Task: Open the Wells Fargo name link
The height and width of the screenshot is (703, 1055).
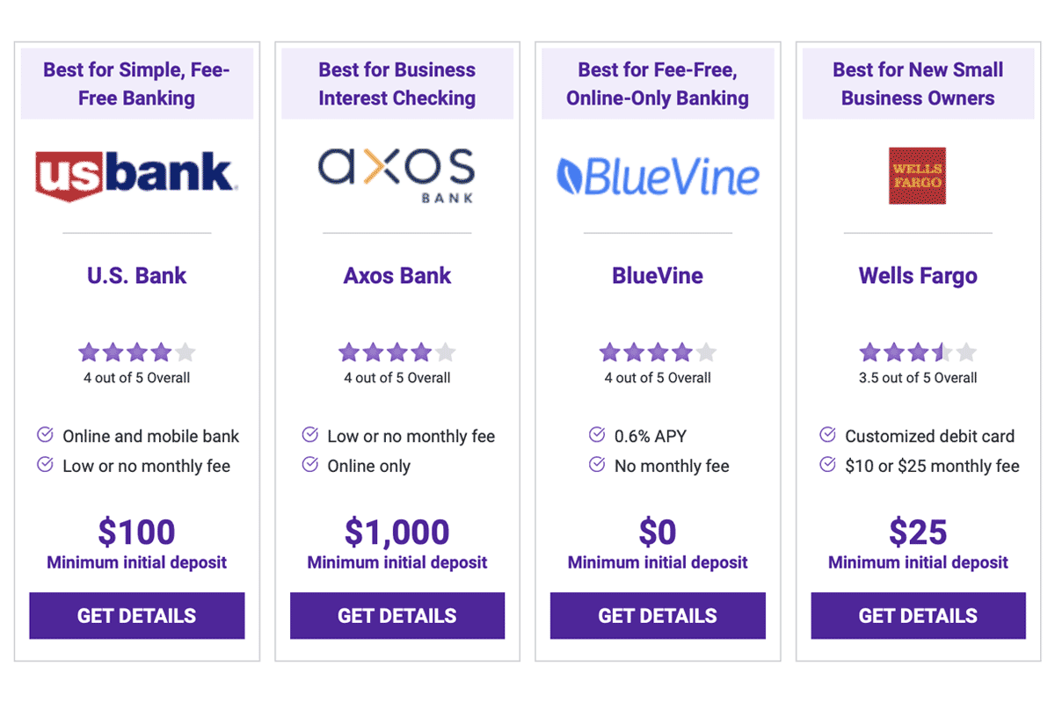Action: (918, 276)
